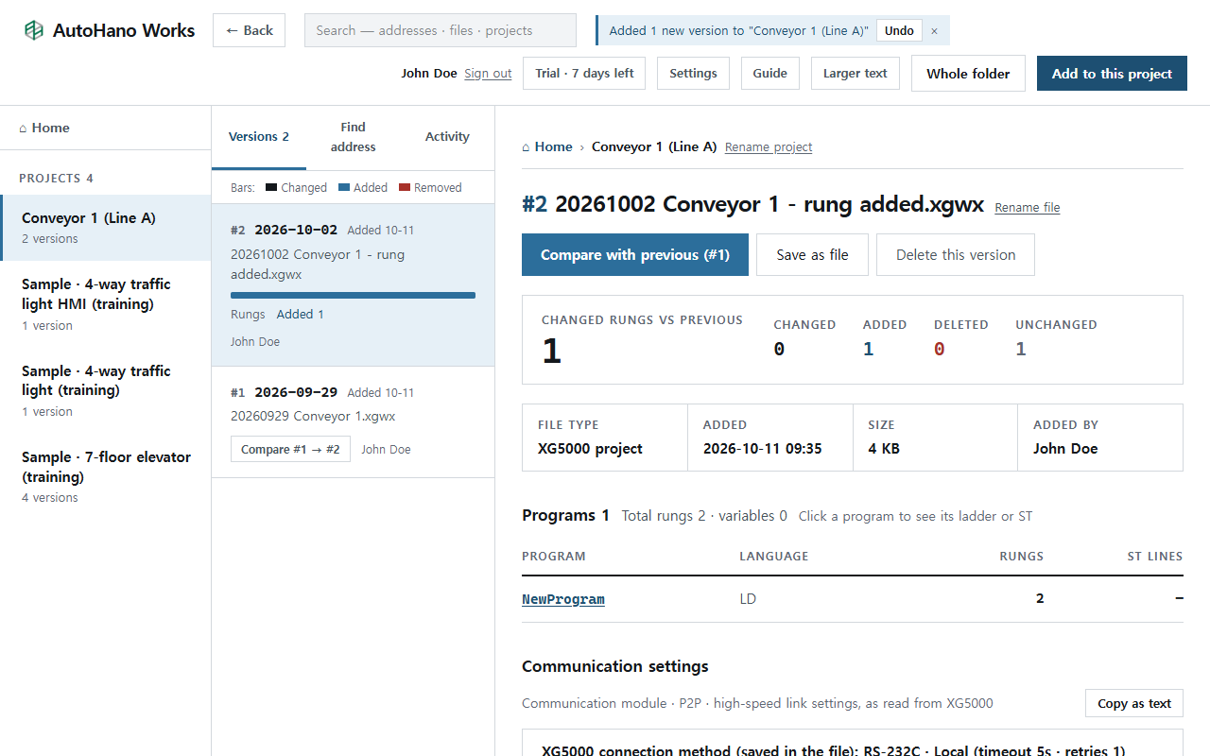Click the Removed legend color swatch
This screenshot has width=1210, height=756.
405,188
